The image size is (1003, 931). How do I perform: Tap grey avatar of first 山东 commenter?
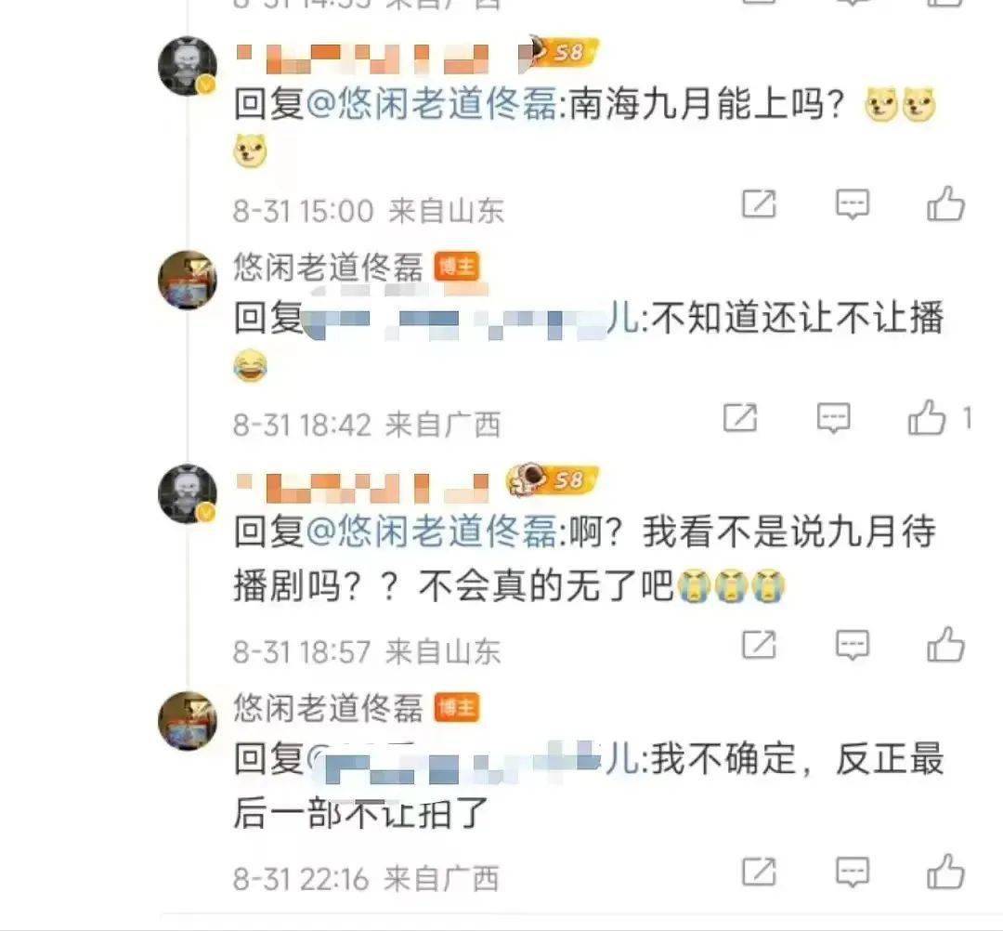pos(188,66)
